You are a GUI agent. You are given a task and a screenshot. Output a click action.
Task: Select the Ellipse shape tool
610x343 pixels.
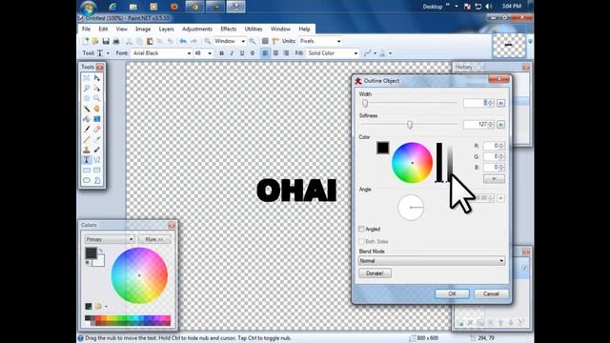click(x=87, y=180)
